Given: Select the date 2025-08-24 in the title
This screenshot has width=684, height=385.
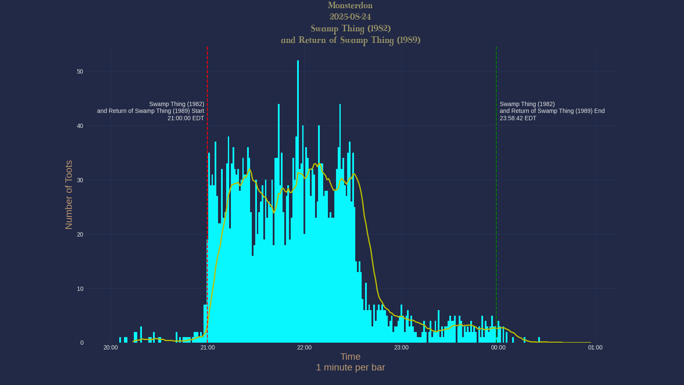Looking at the screenshot, I should pyautogui.click(x=350, y=17).
